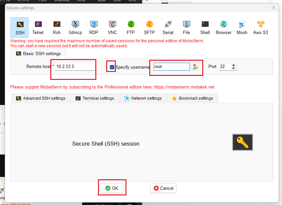Click the Session settings title text

click(x=20, y=8)
